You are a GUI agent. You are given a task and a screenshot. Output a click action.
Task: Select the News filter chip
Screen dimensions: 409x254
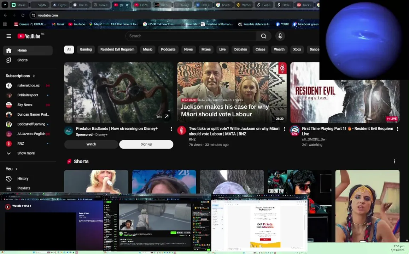[188, 49]
